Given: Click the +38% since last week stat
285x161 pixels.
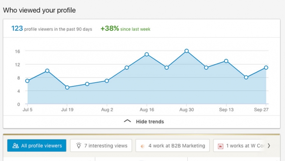Looking at the screenshot, I should click(125, 29).
